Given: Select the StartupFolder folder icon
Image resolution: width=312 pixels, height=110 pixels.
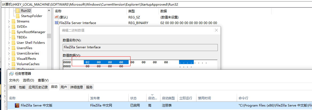Looking at the screenshot, I should [18, 16].
